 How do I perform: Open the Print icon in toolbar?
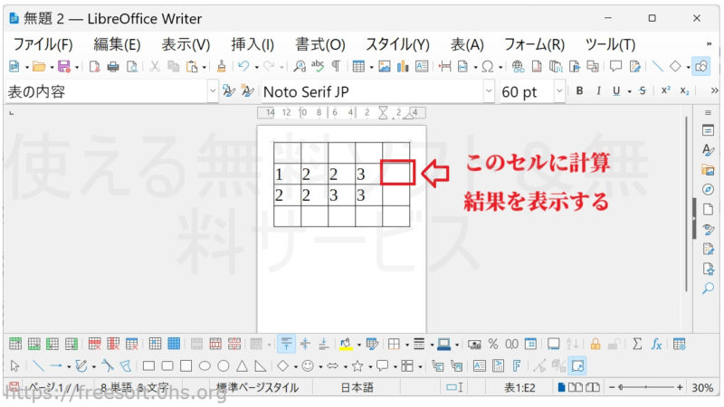(112, 66)
